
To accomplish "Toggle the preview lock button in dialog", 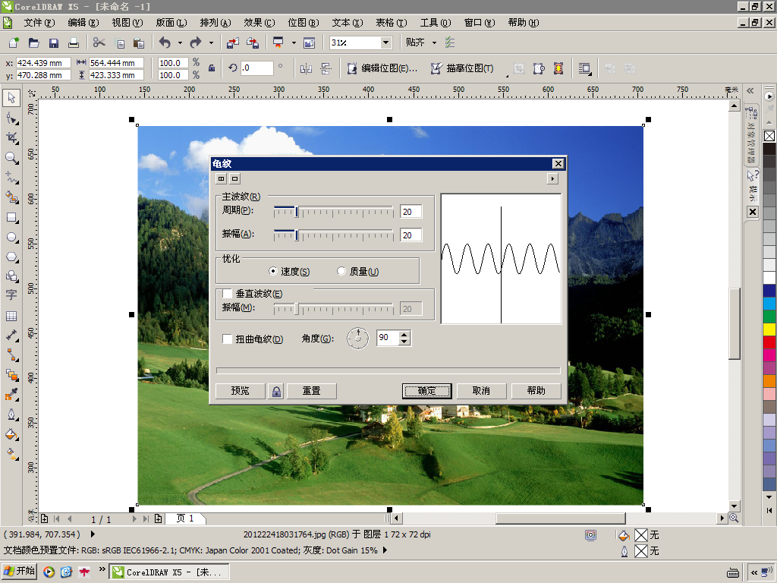I will click(276, 391).
